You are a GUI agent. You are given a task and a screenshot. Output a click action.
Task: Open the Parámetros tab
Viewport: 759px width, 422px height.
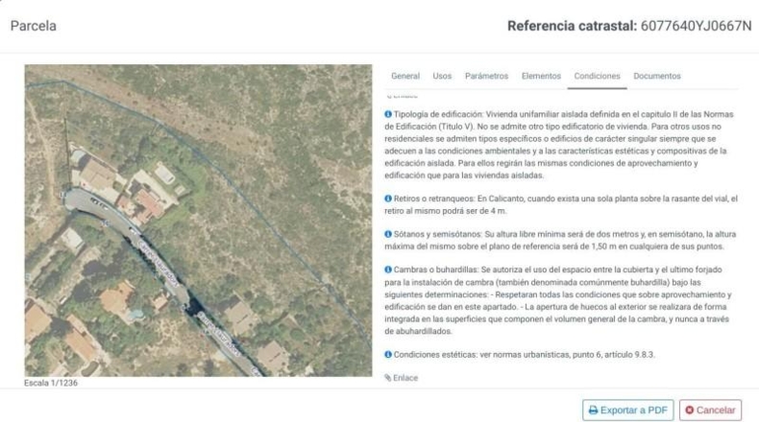tap(486, 76)
